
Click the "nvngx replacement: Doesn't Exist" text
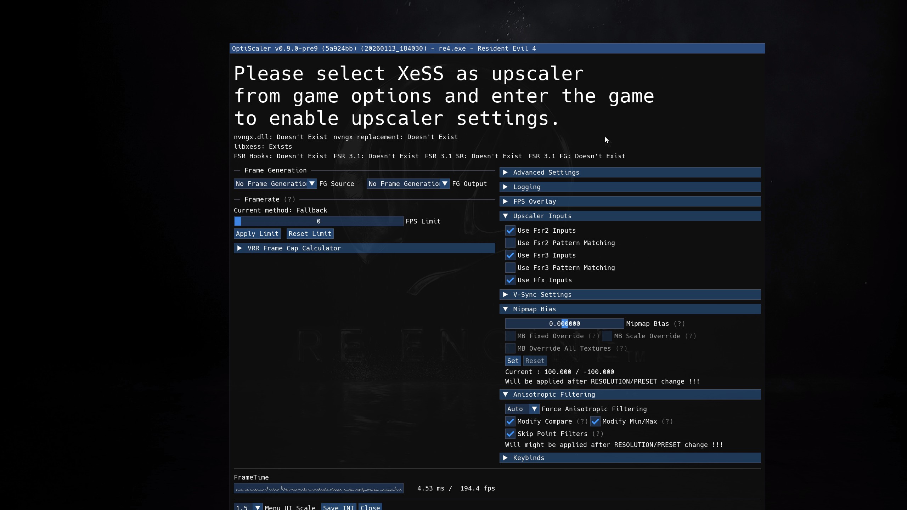tap(395, 137)
